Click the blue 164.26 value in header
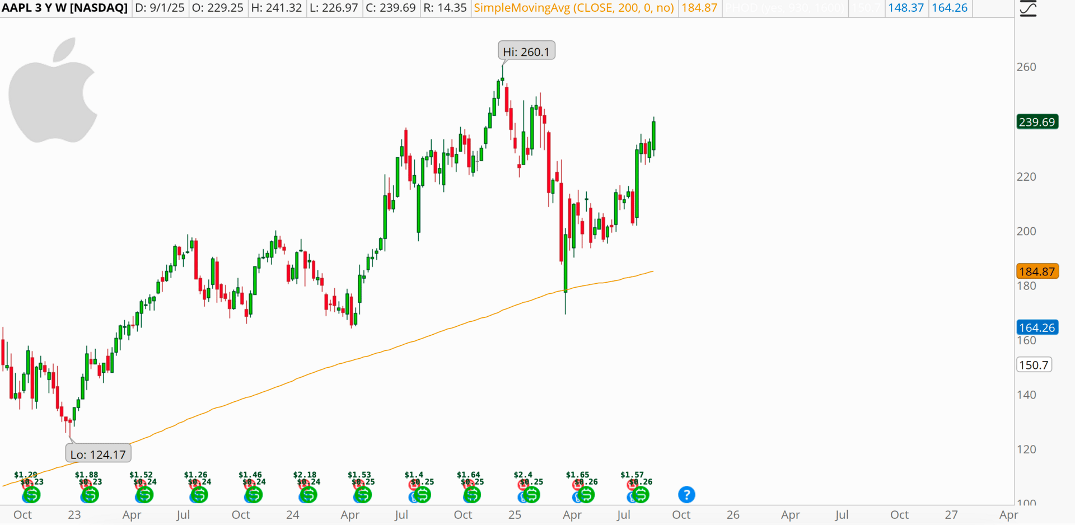The width and height of the screenshot is (1075, 525). point(950,8)
